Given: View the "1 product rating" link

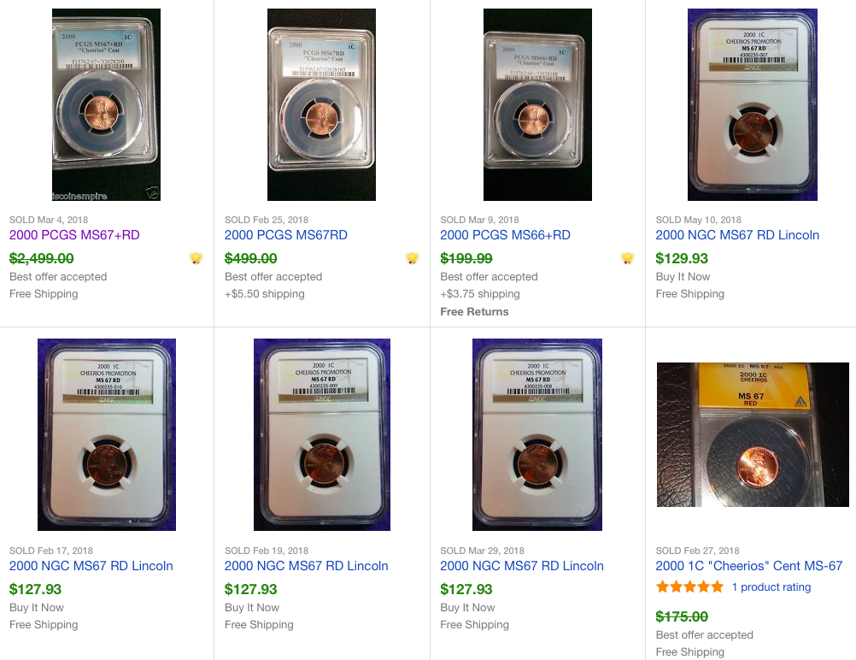Looking at the screenshot, I should pos(771,587).
